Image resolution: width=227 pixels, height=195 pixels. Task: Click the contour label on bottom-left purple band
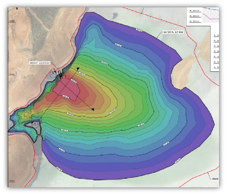(x=59, y=169)
